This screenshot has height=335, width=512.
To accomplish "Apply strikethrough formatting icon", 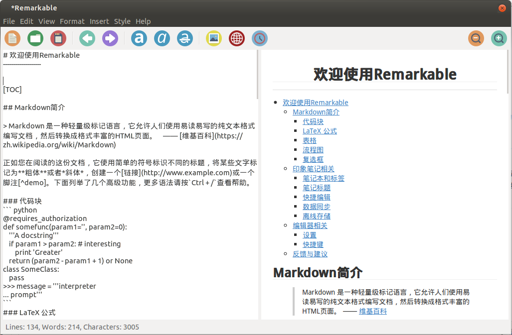I will tap(185, 38).
